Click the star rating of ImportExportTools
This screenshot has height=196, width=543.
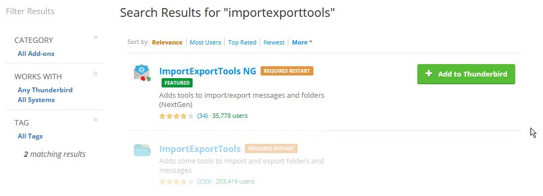click(x=176, y=181)
